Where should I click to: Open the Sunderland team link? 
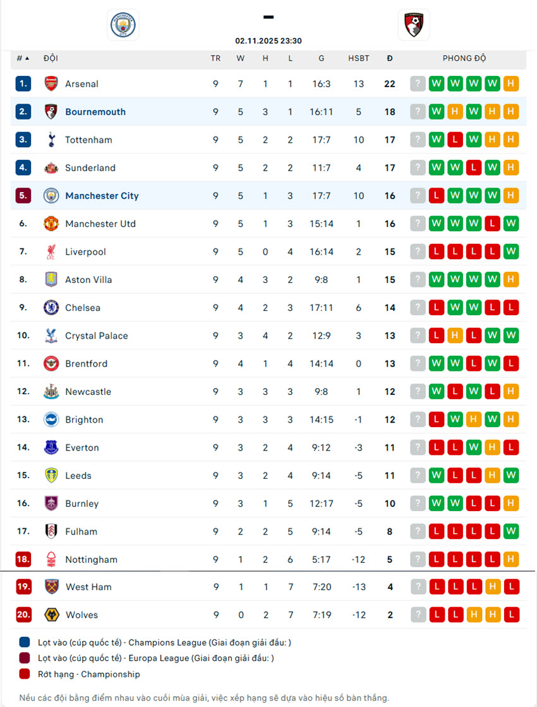[90, 168]
